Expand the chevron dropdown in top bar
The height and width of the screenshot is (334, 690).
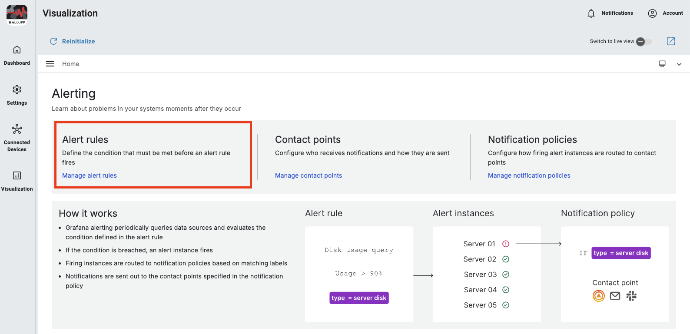679,64
